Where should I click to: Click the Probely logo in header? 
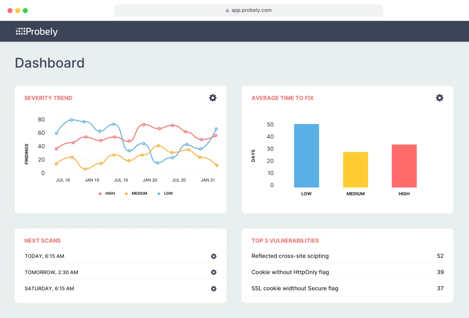coord(37,31)
